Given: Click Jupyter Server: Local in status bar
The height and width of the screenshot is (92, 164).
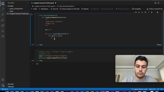Looking at the screenshot, I should pyautogui.click(x=139, y=89).
